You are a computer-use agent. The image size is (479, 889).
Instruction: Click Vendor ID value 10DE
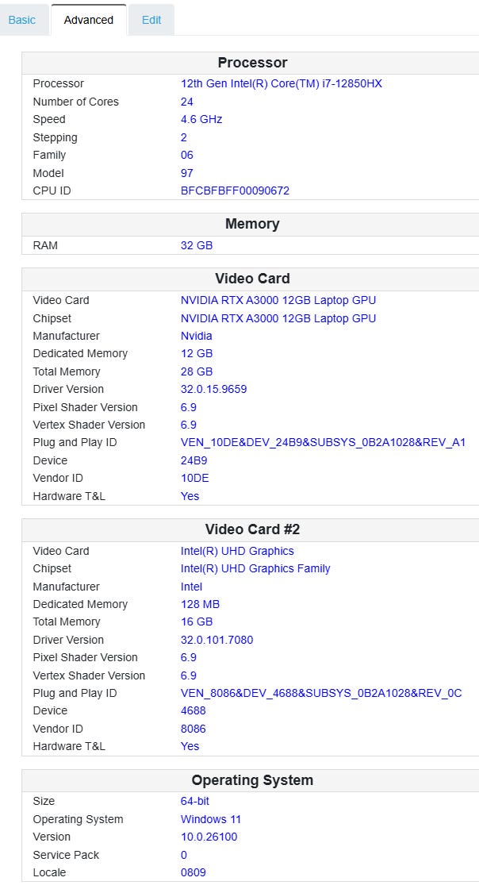tap(195, 478)
